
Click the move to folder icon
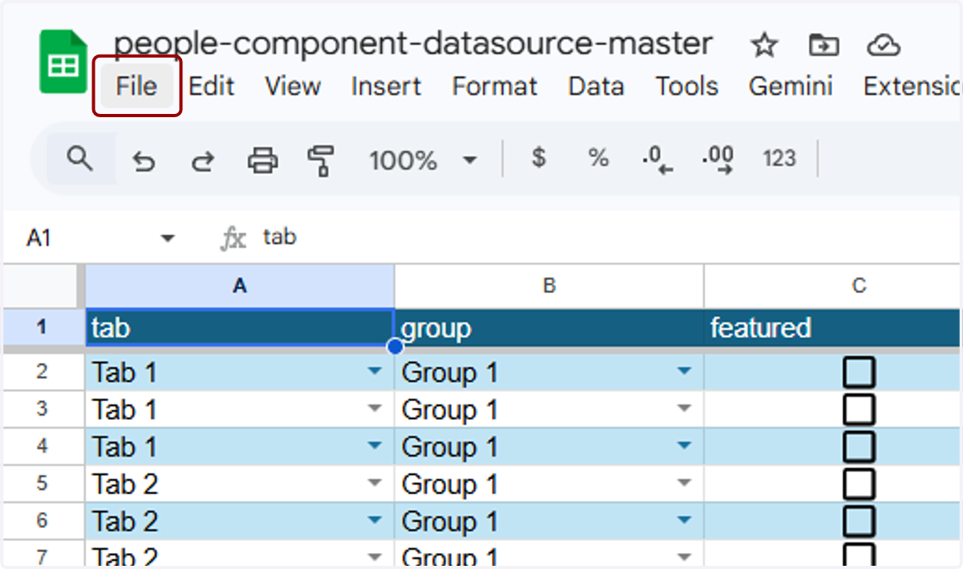click(823, 46)
